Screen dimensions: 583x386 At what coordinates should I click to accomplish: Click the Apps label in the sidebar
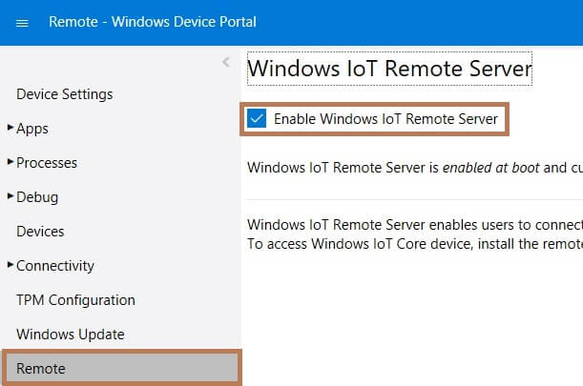[32, 129]
